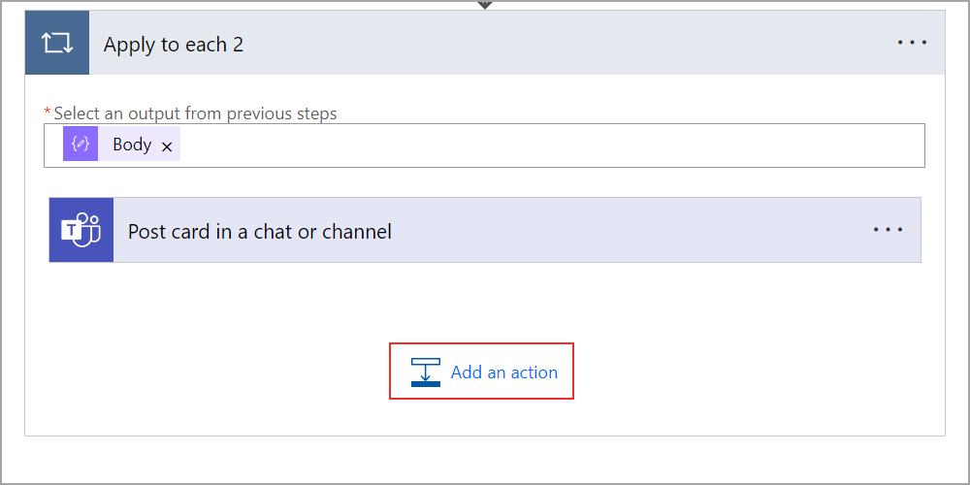Click the Add an action insert icon
Screen dimensions: 970x485
(426, 372)
